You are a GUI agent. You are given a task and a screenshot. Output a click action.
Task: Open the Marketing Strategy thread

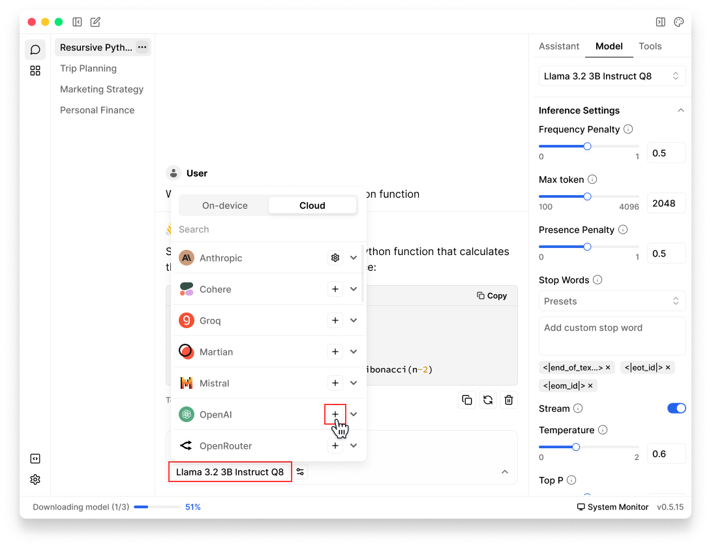[x=103, y=89]
